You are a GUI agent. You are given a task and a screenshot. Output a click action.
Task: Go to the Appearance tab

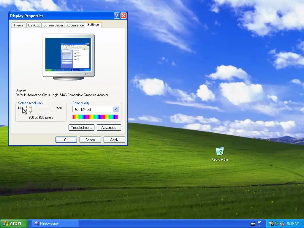click(x=75, y=25)
